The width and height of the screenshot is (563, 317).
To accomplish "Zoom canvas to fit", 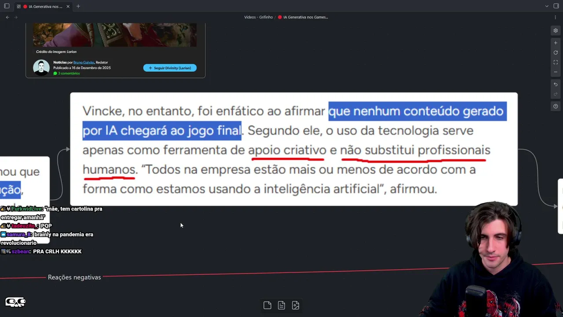I will (556, 63).
